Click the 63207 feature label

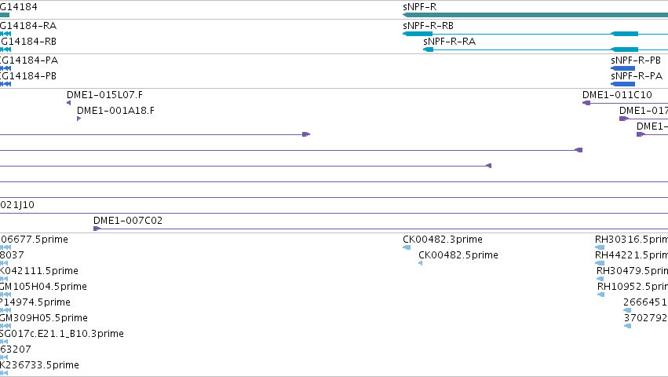click(x=16, y=350)
